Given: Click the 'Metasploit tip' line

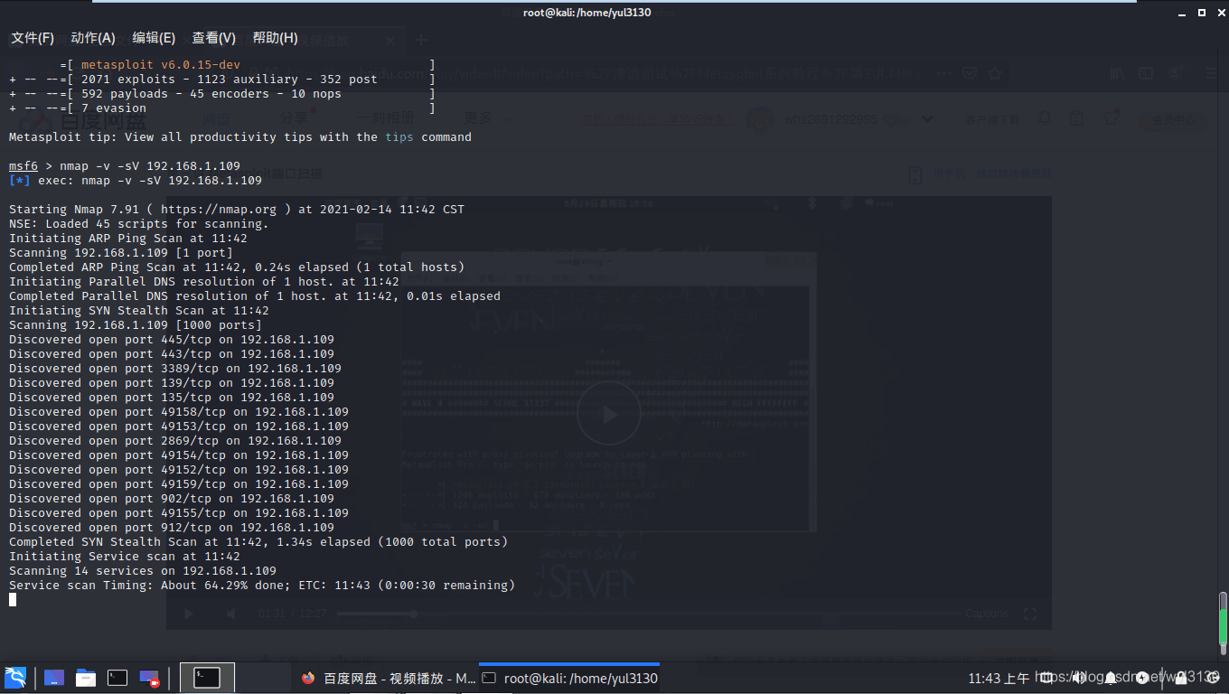Looking at the screenshot, I should [240, 137].
